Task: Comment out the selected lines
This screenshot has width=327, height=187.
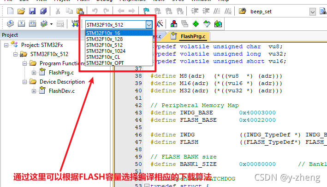Action: (217, 11)
